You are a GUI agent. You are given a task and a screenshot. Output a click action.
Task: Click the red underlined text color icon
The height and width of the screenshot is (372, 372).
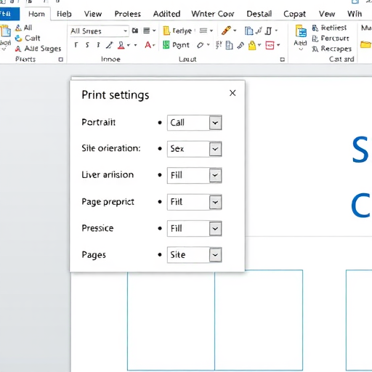tap(121, 45)
